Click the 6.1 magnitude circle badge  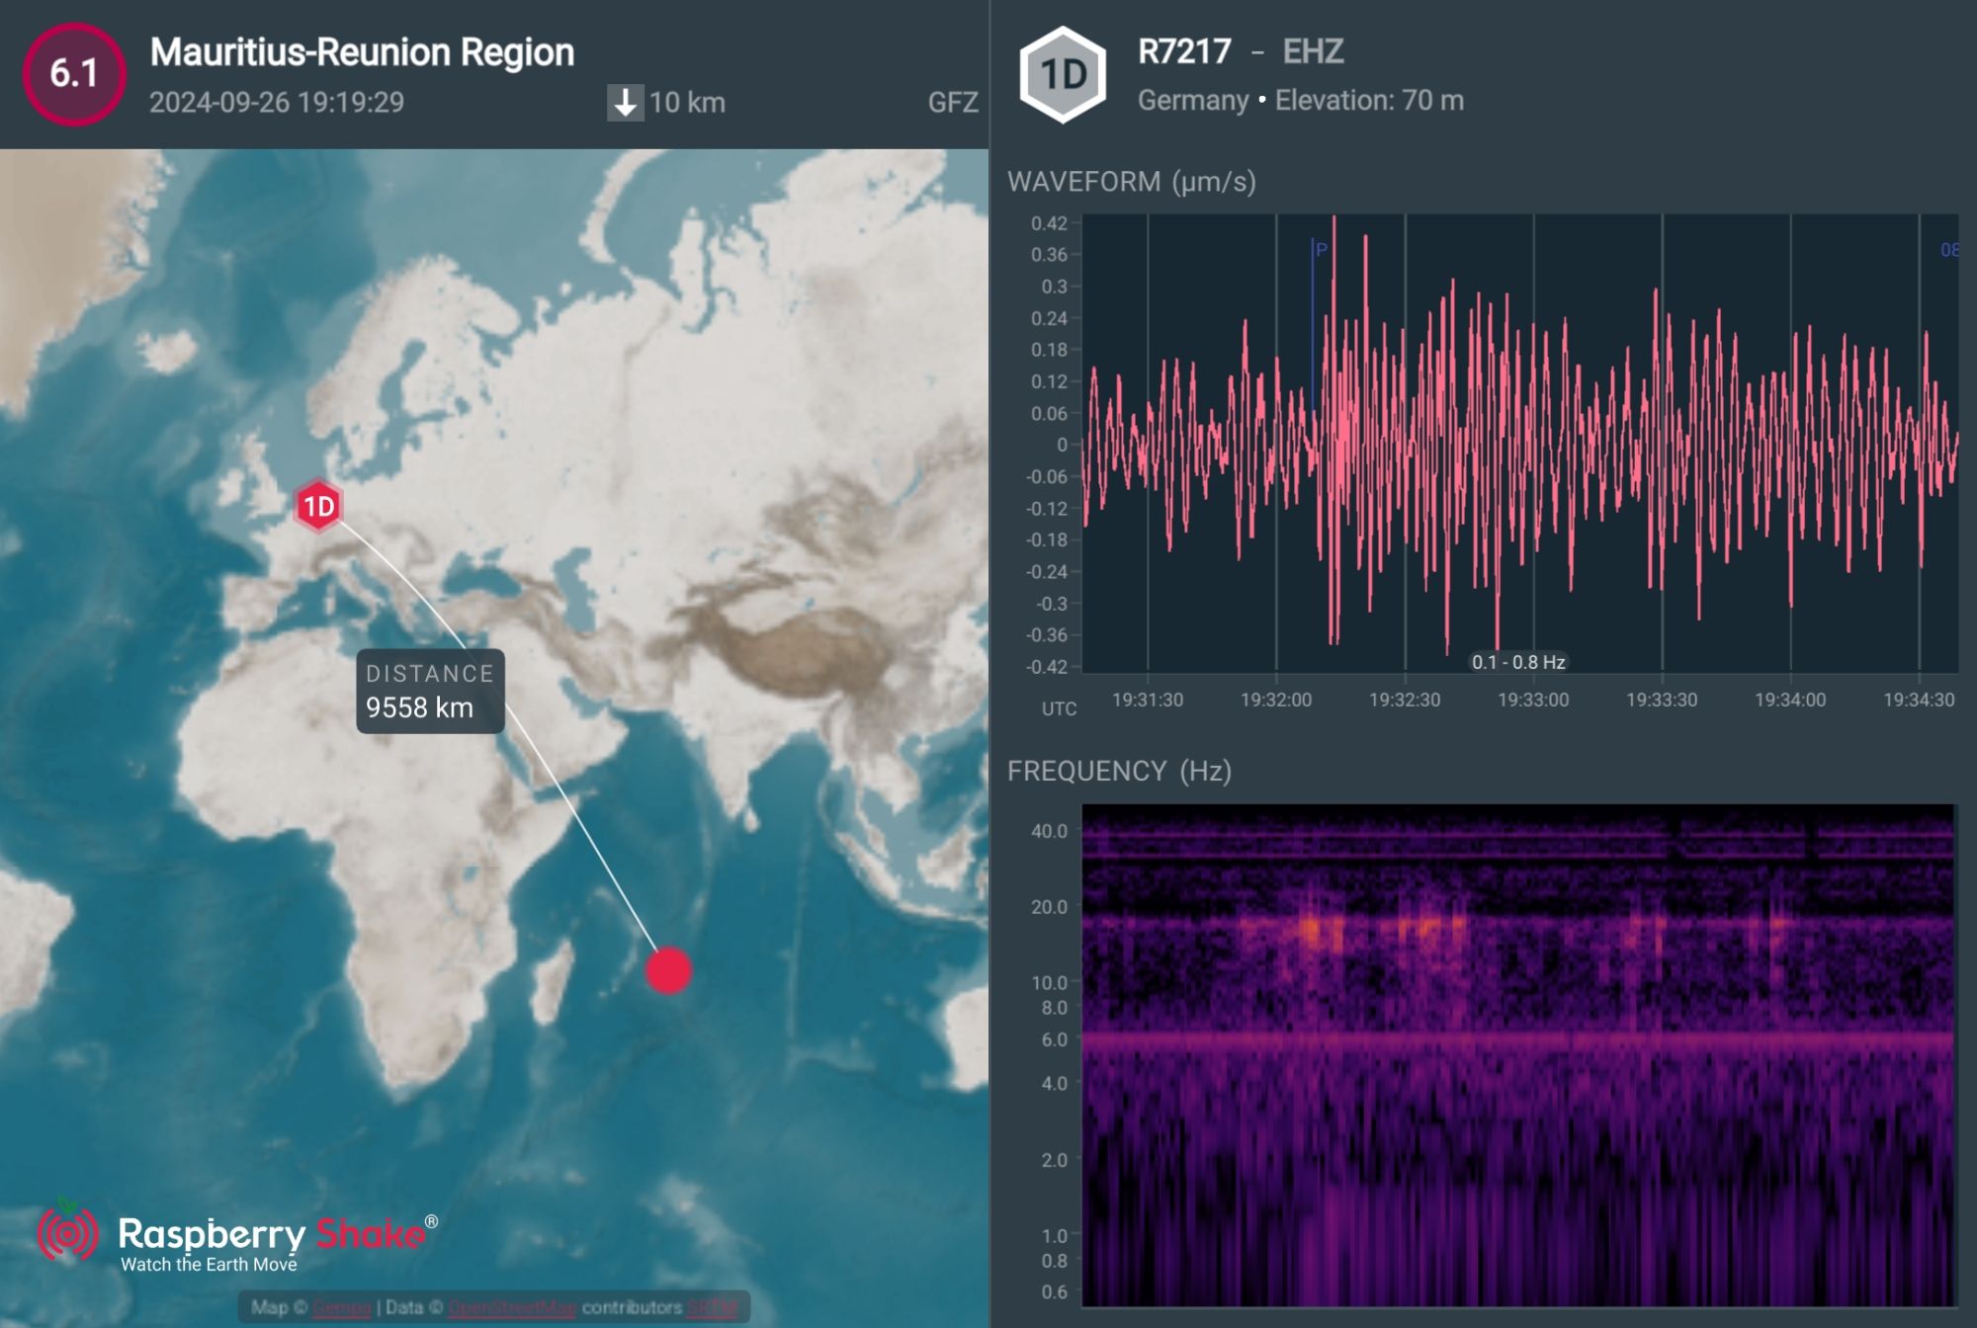click(74, 74)
